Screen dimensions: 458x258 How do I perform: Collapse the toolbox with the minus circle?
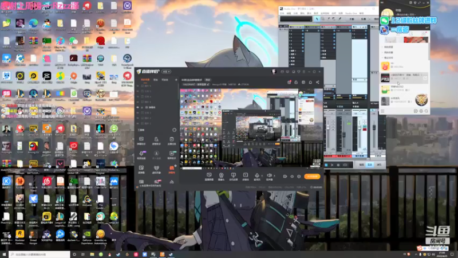(174, 130)
